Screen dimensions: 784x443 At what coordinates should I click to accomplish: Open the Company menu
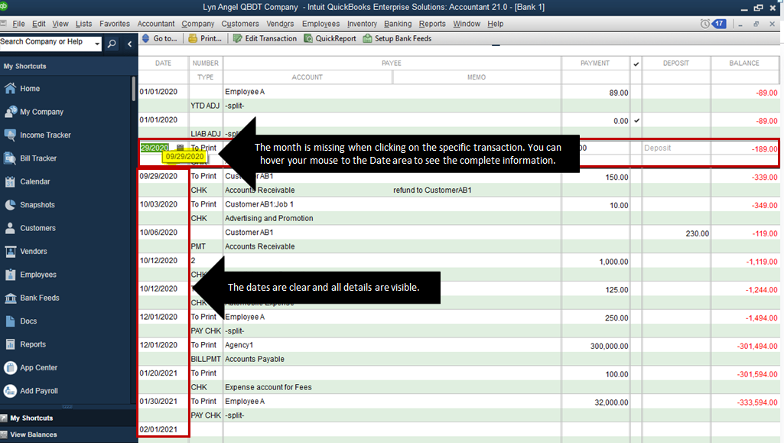click(x=198, y=24)
